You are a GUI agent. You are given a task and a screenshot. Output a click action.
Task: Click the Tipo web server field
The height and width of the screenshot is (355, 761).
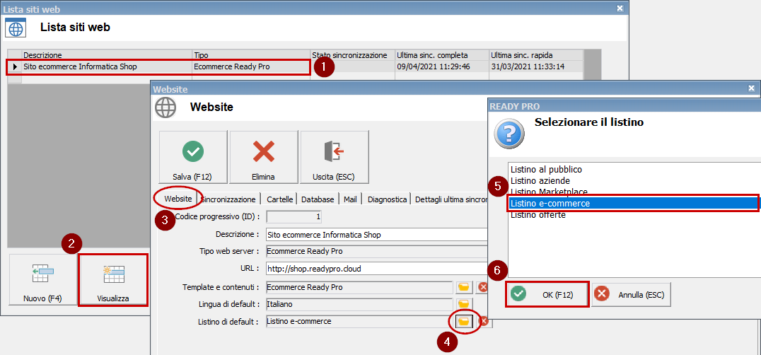tap(377, 251)
